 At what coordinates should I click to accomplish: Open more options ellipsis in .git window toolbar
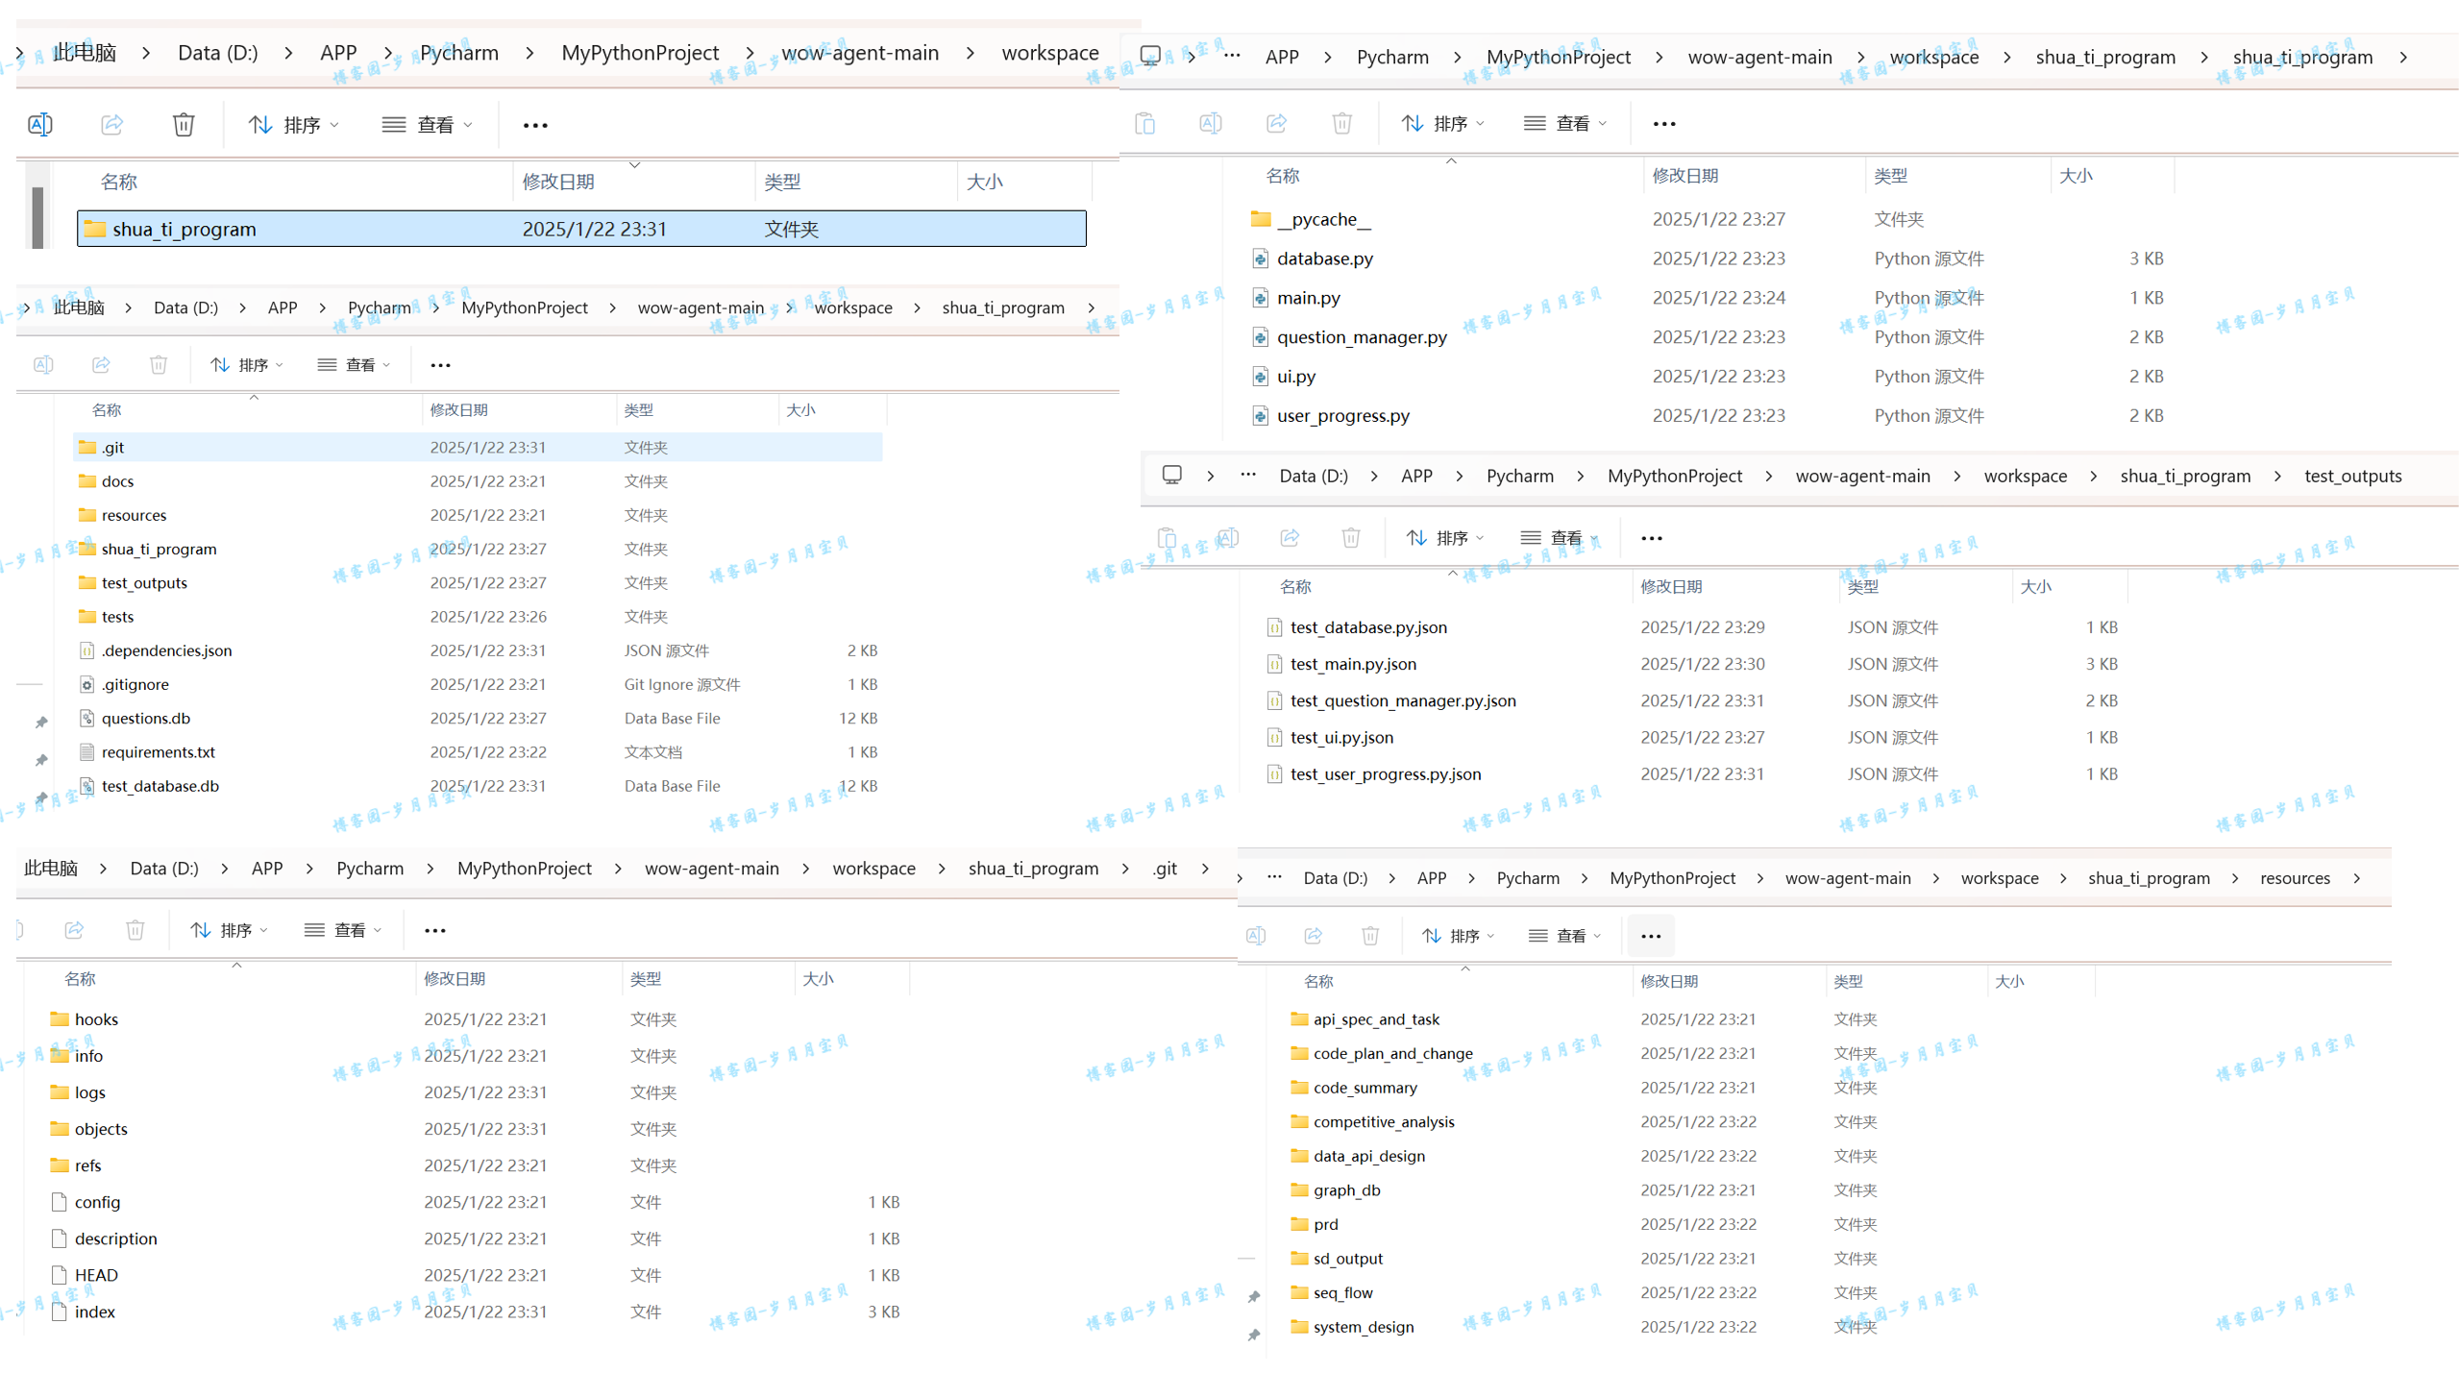click(x=434, y=930)
